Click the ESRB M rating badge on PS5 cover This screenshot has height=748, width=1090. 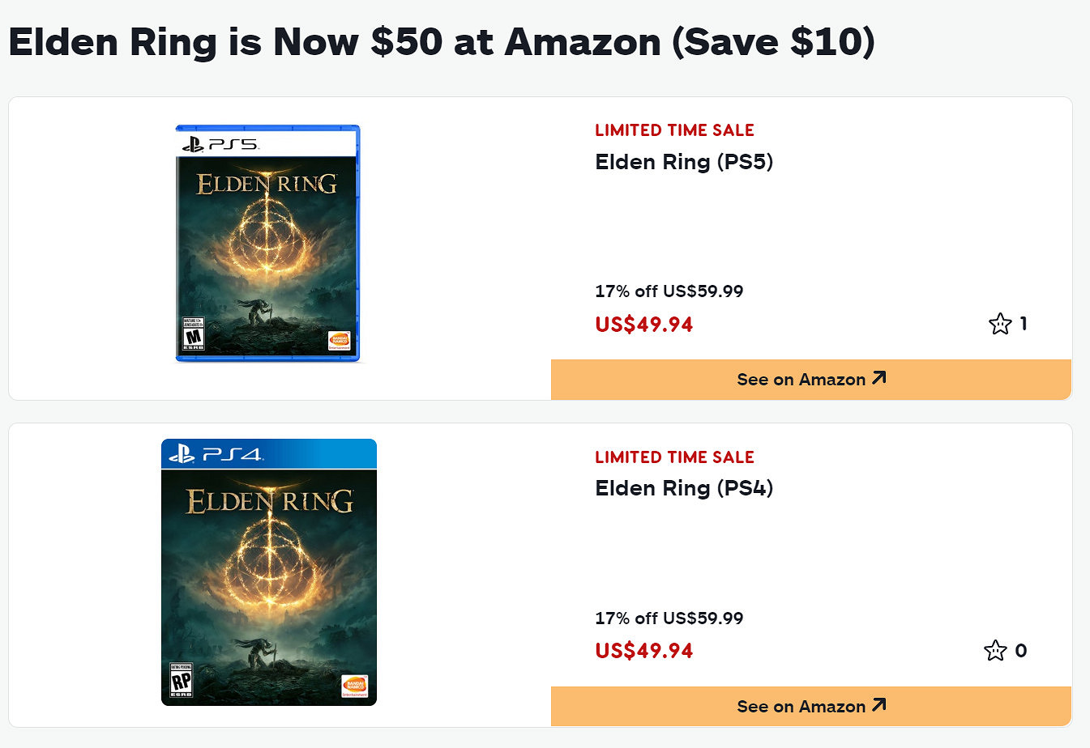click(193, 334)
